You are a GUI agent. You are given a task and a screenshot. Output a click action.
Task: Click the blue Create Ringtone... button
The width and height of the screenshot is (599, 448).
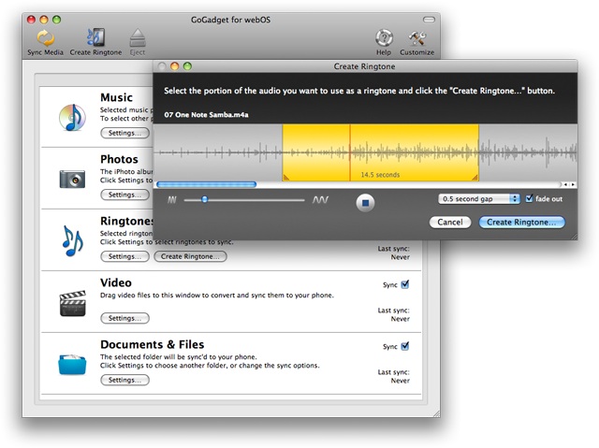coord(521,222)
